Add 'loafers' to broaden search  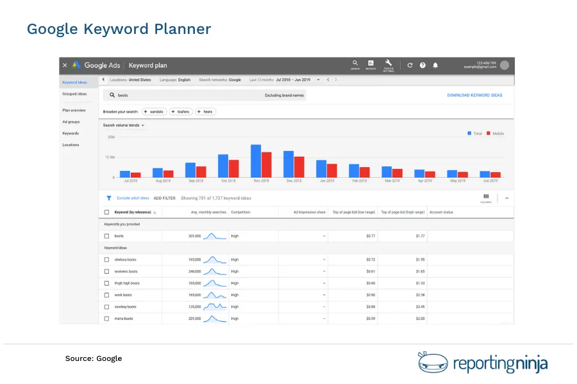181,112
